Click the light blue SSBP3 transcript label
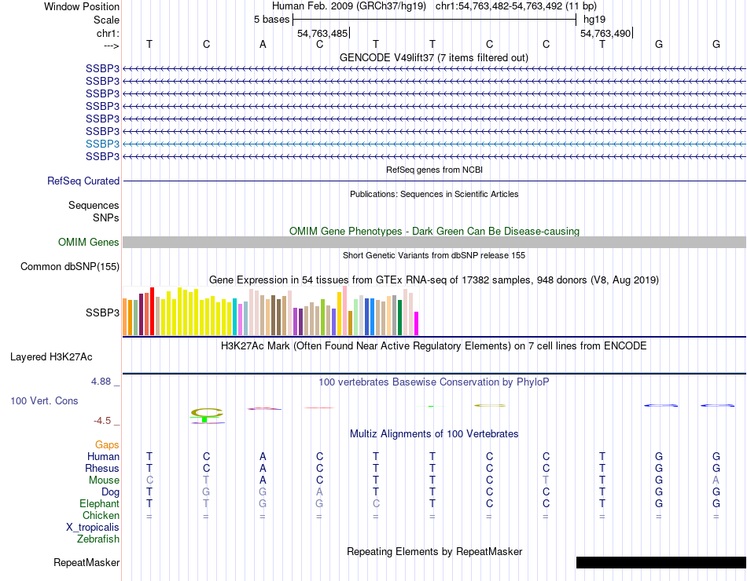The image size is (747, 581). 102,144
